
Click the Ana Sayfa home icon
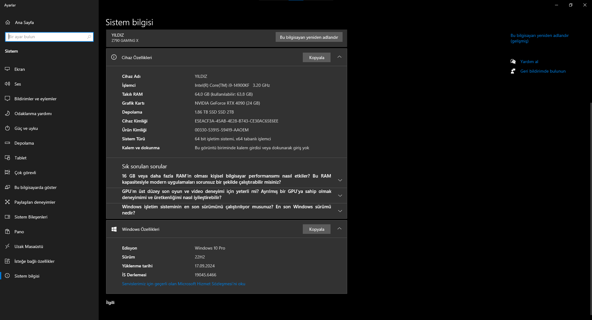(x=8, y=22)
